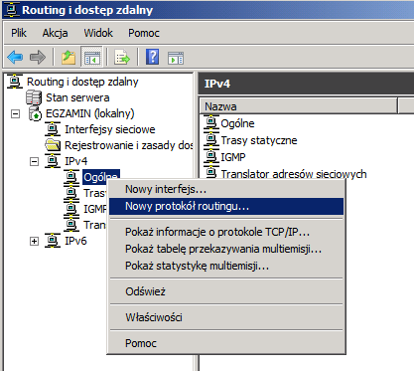Click the EGZAMIN server icon in tree
The image size is (414, 371).
point(35,113)
